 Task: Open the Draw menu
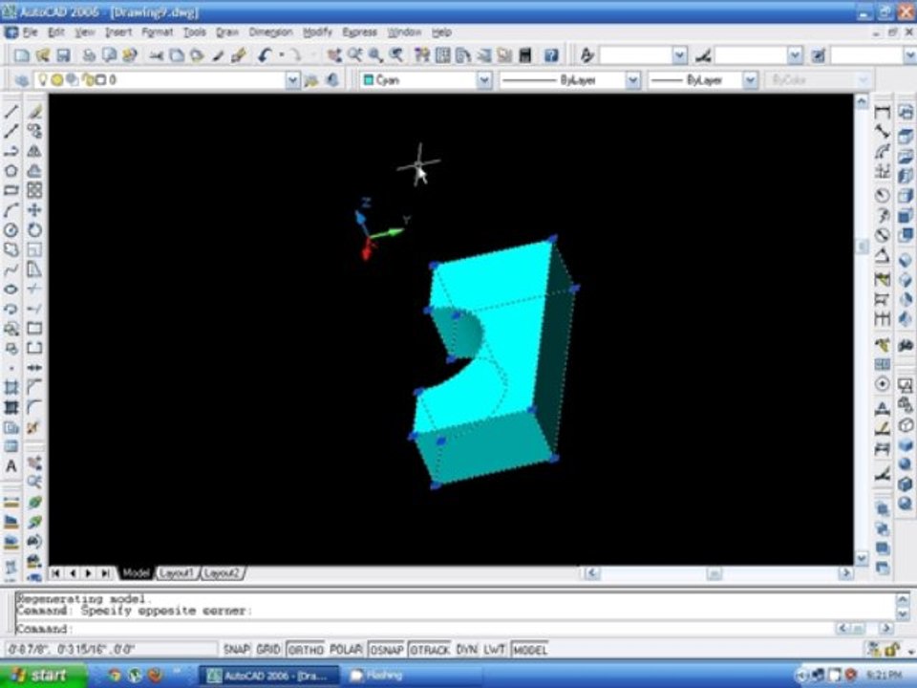[227, 32]
